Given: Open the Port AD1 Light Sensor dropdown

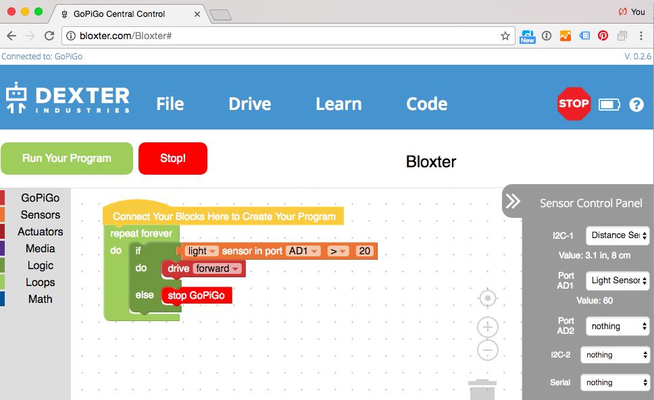Looking at the screenshot, I should (x=617, y=281).
